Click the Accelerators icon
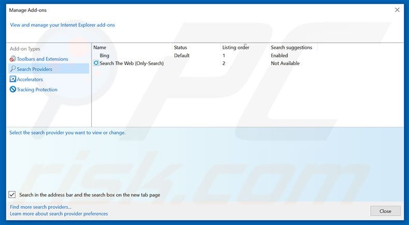 coord(13,79)
